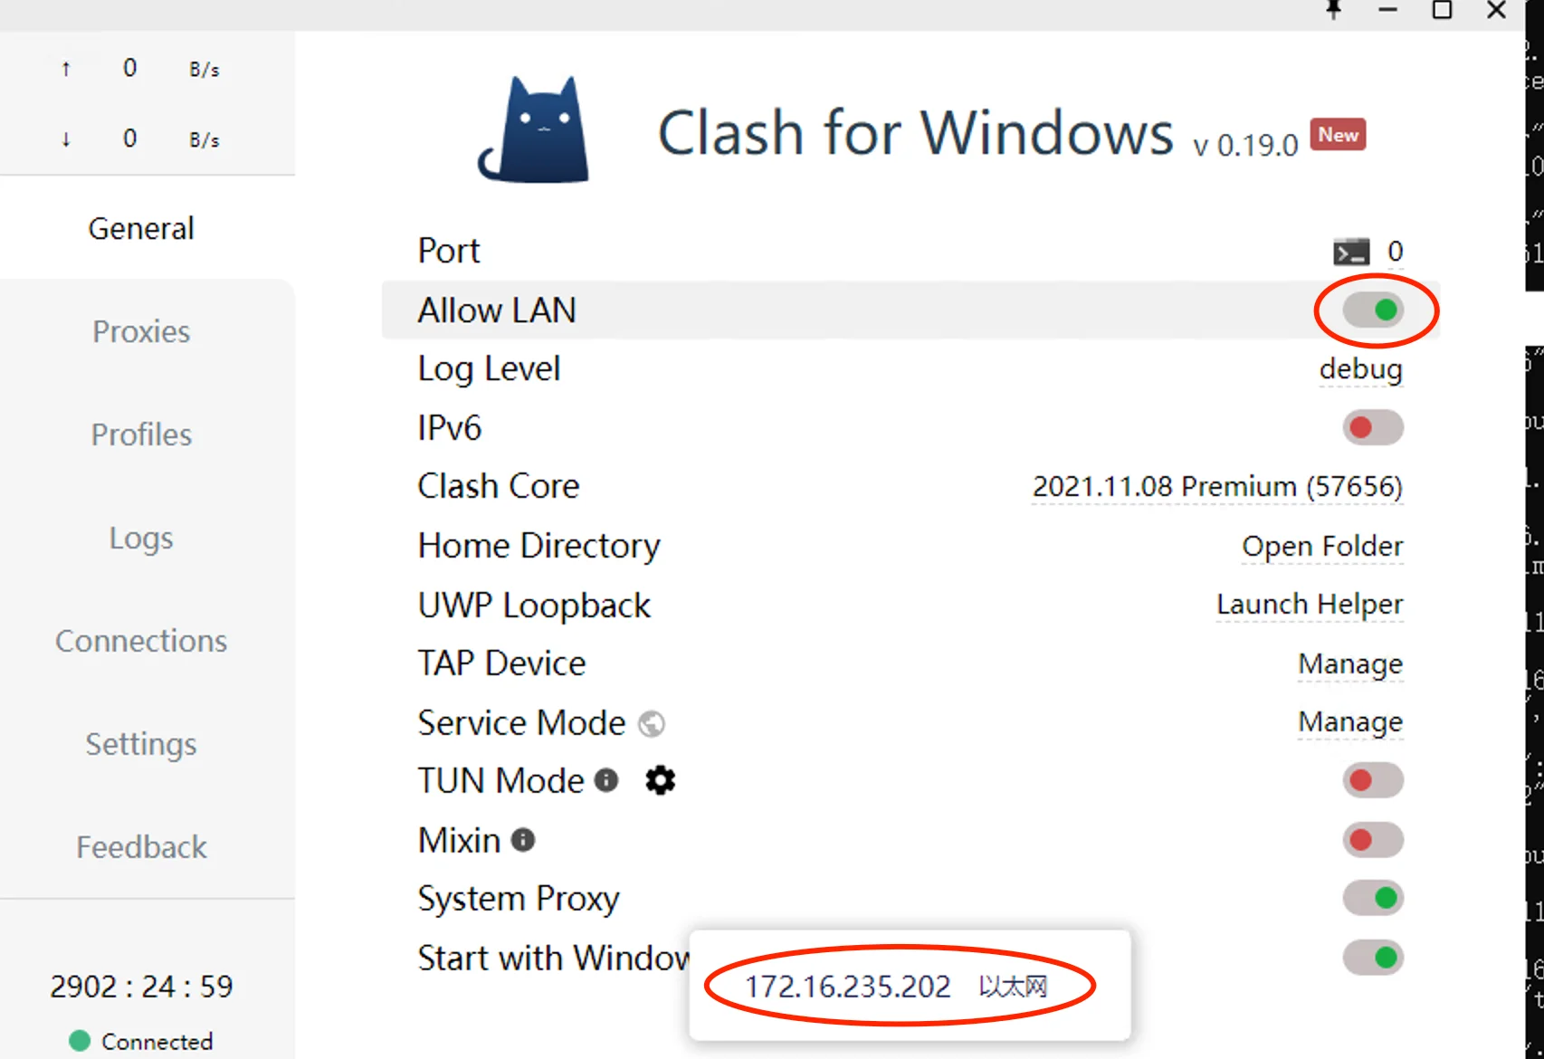Change the debug Log Level value
This screenshot has width=1544, height=1059.
click(x=1360, y=369)
